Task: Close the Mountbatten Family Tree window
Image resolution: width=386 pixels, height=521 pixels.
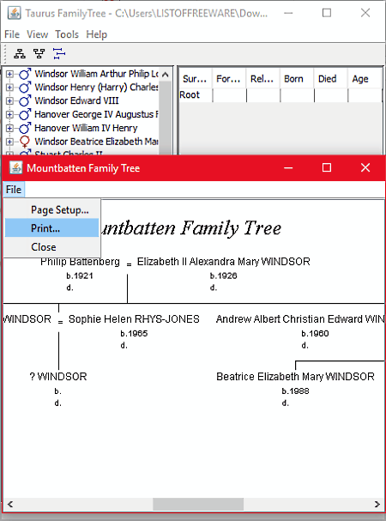Action: [365, 167]
